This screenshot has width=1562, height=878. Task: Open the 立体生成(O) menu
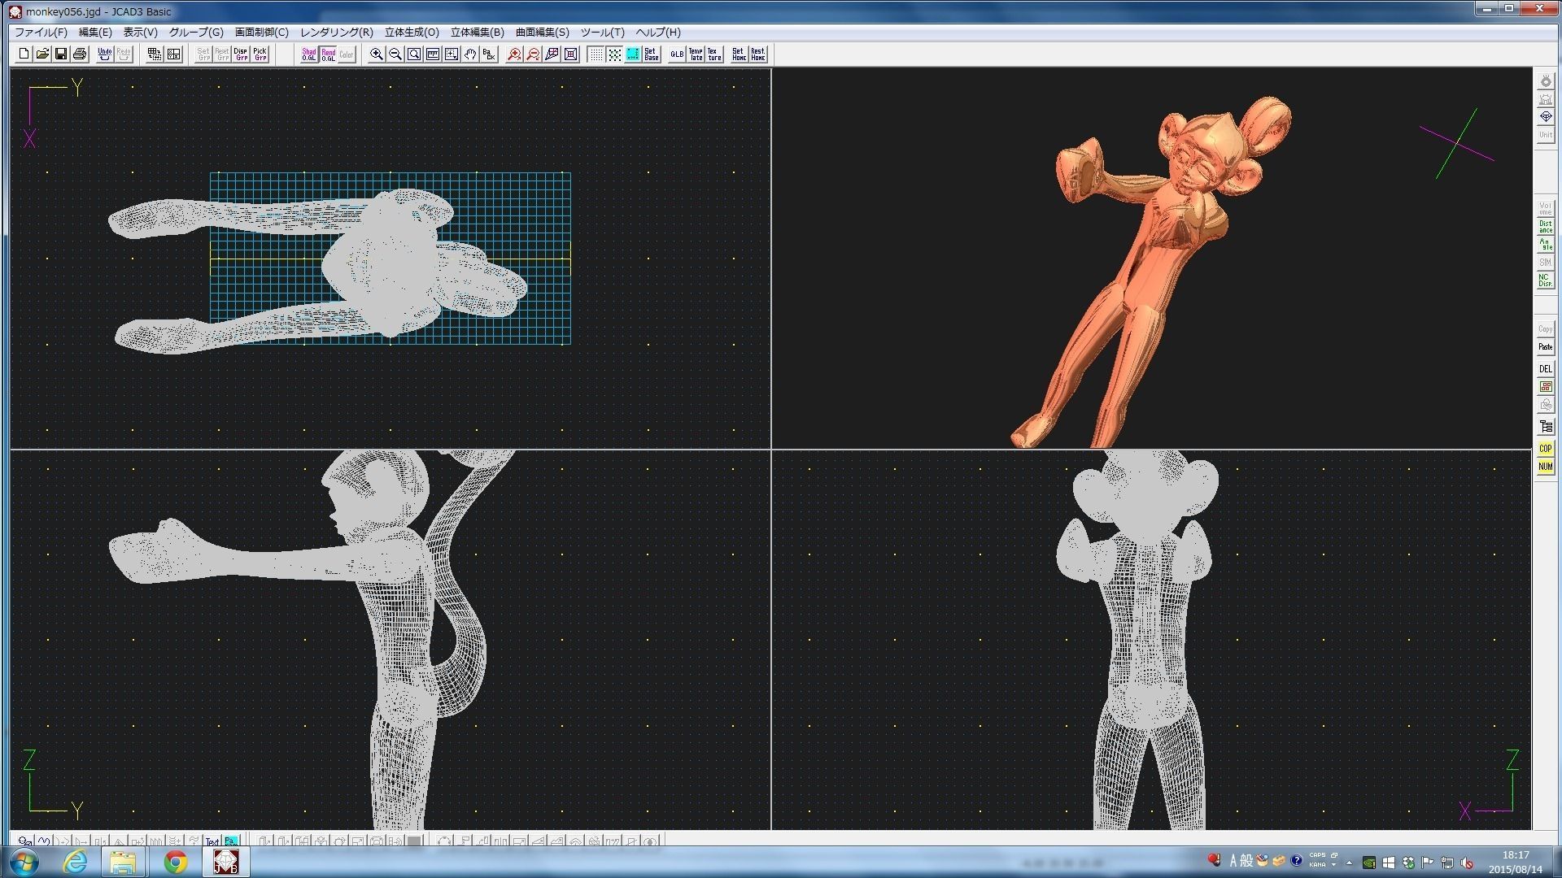(412, 33)
